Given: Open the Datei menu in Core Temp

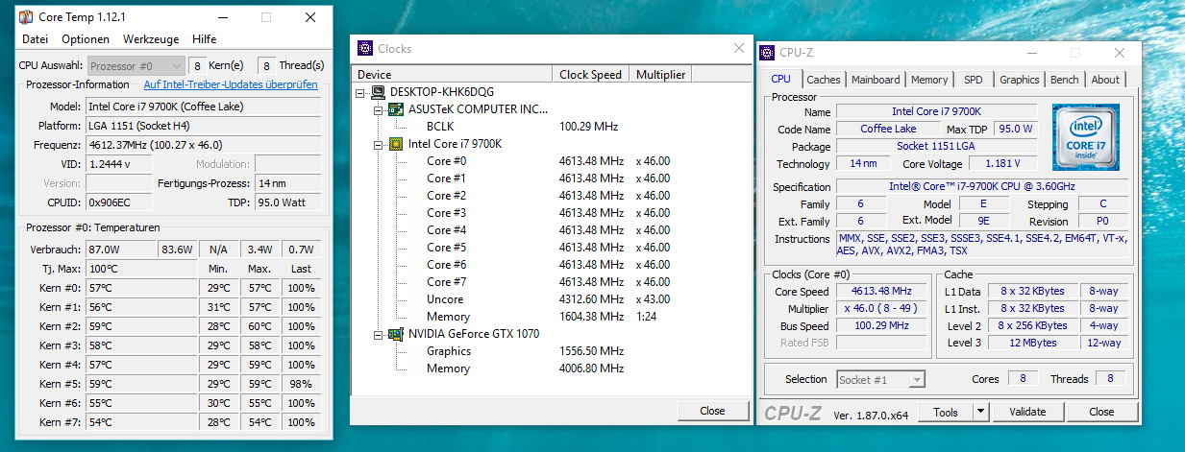Looking at the screenshot, I should point(35,39).
